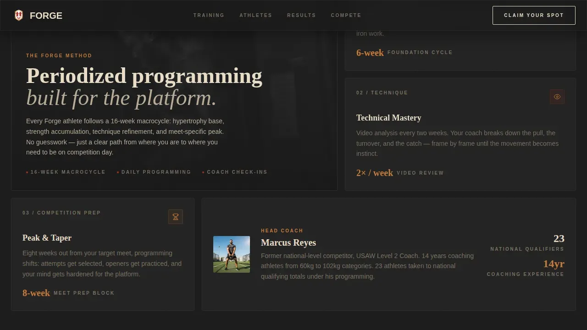Click the Claim Your Spot button
587x330 pixels.
tap(534, 15)
